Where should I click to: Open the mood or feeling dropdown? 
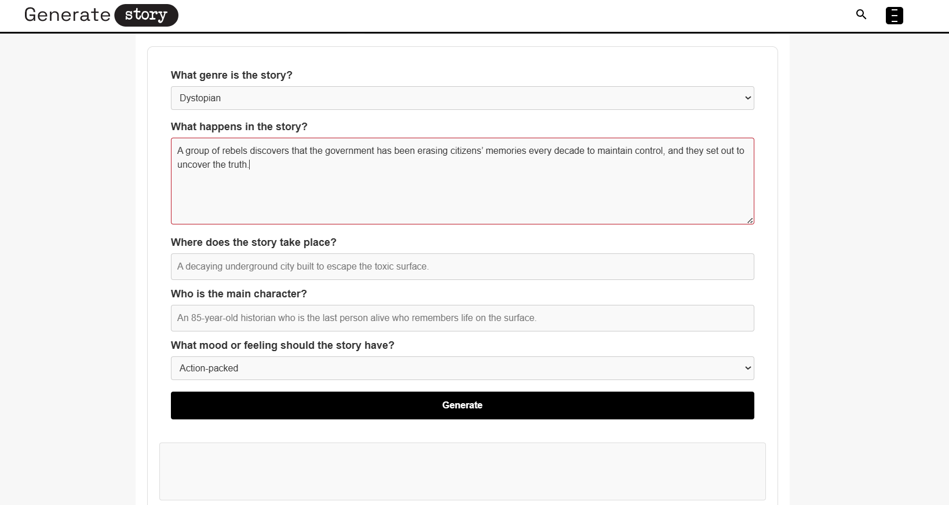click(462, 368)
